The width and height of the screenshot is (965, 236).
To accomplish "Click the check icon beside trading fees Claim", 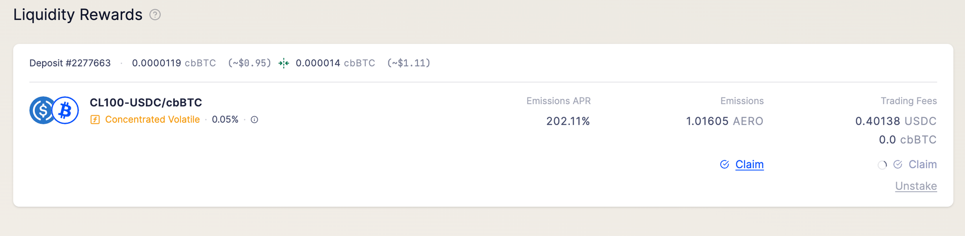I will [x=897, y=165].
